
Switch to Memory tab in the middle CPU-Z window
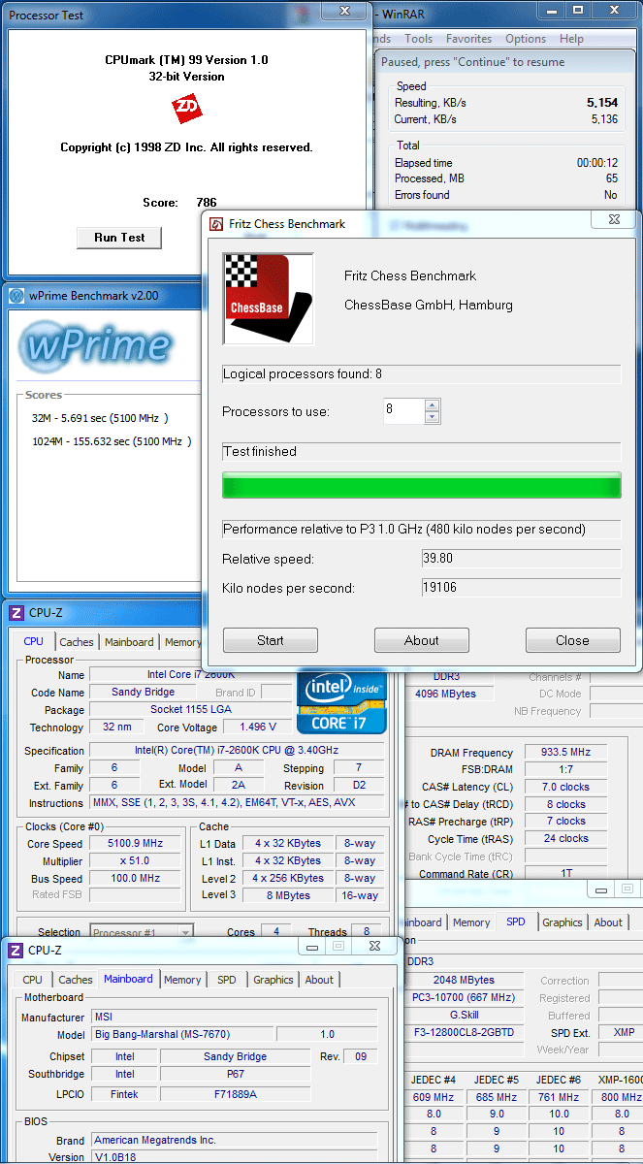click(182, 642)
